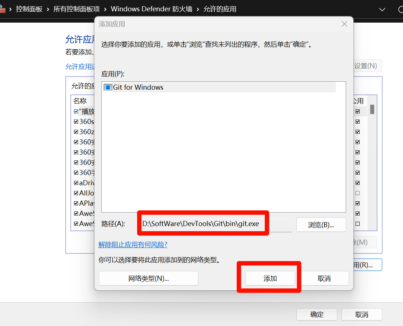Go to 所有控制面板项 in breadcrumb
This screenshot has height=326, width=403.
coord(76,9)
